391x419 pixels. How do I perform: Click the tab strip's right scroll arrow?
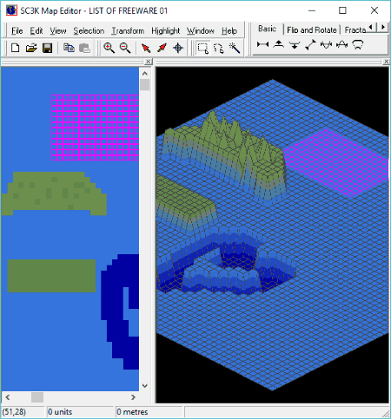tap(383, 28)
